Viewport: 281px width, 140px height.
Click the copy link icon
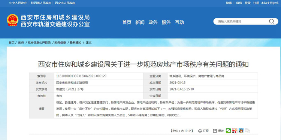(248, 131)
